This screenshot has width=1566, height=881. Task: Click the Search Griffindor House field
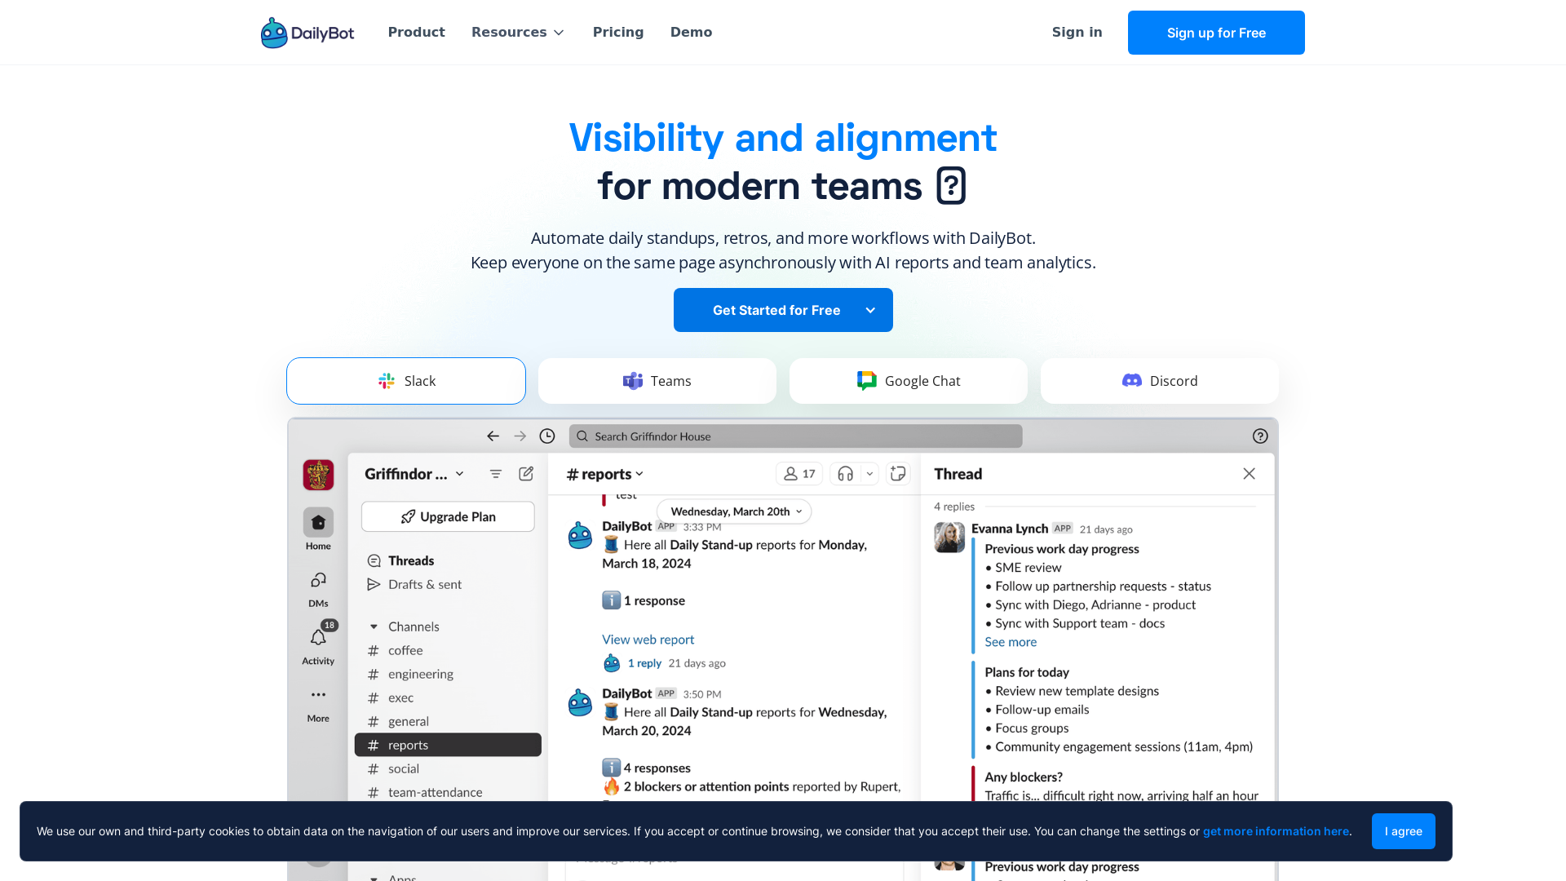point(796,436)
